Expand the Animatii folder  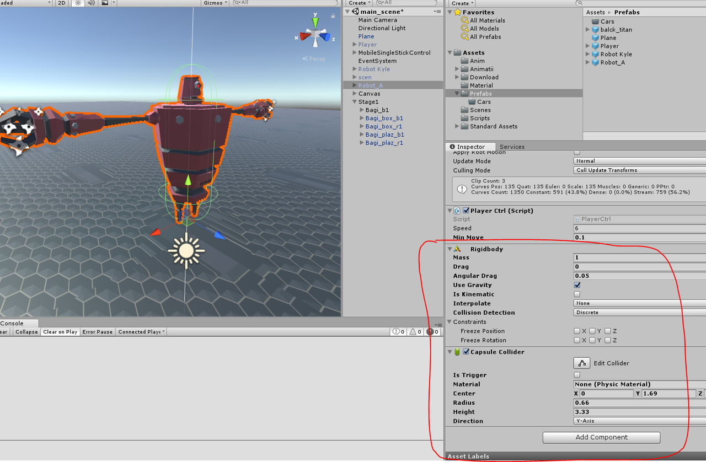pyautogui.click(x=457, y=69)
